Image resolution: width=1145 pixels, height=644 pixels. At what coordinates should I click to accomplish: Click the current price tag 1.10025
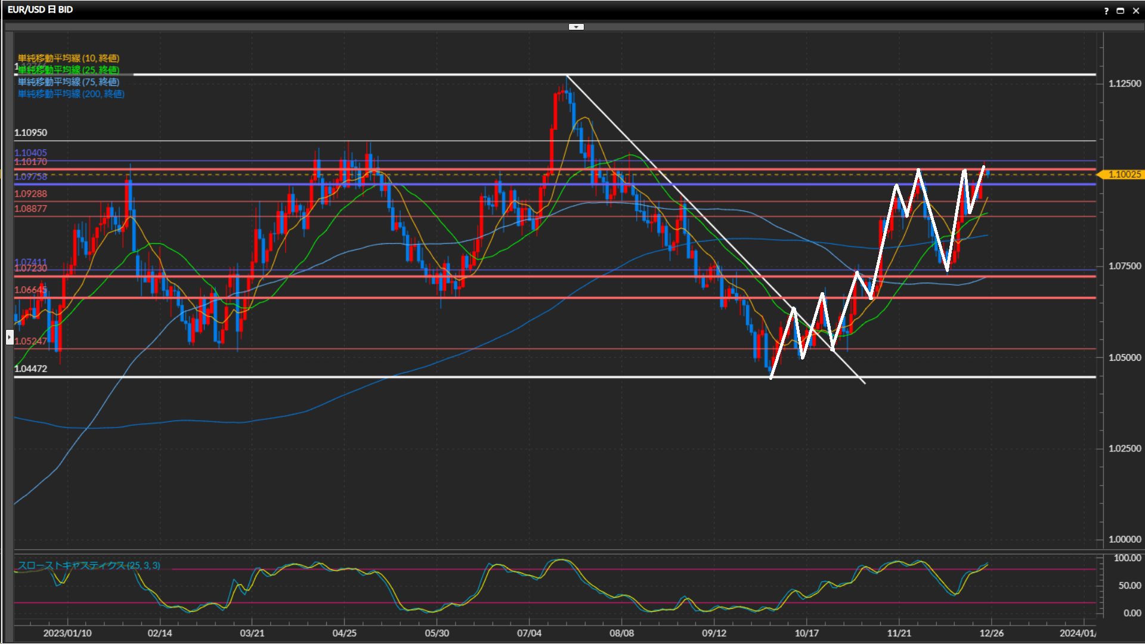point(1124,174)
